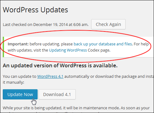Click the updated version is available heading
The height and width of the screenshot is (113, 154).
tap(60, 65)
